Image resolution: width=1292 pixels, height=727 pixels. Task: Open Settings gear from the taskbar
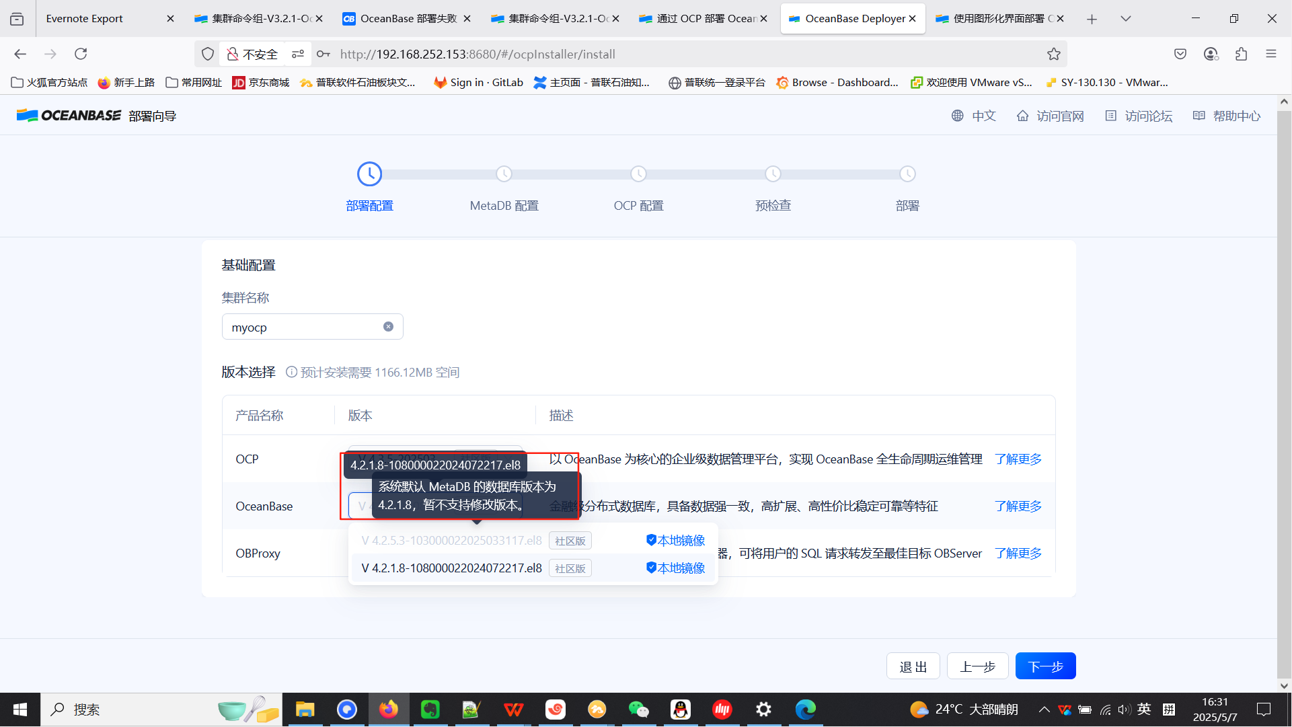coord(763,710)
